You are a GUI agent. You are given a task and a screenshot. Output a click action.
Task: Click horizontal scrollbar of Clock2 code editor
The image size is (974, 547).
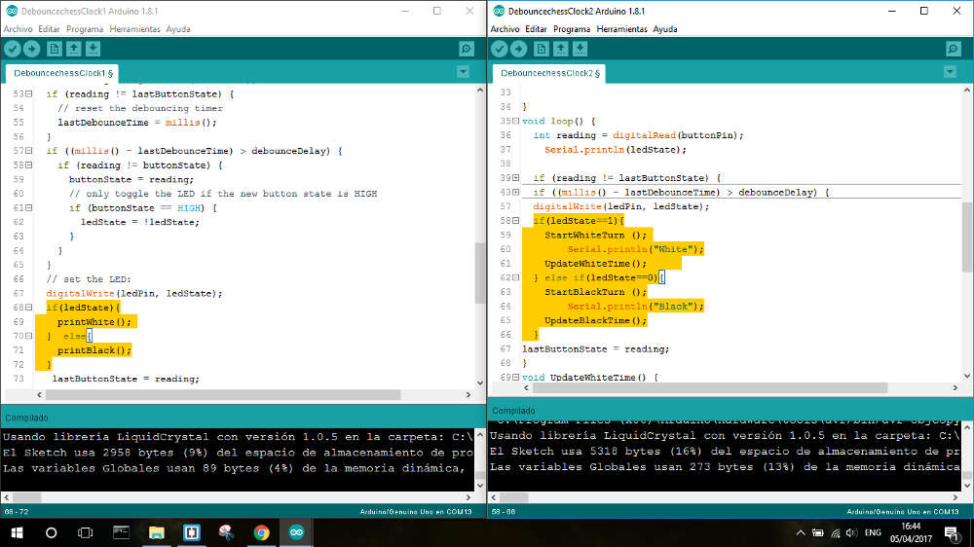coord(710,387)
